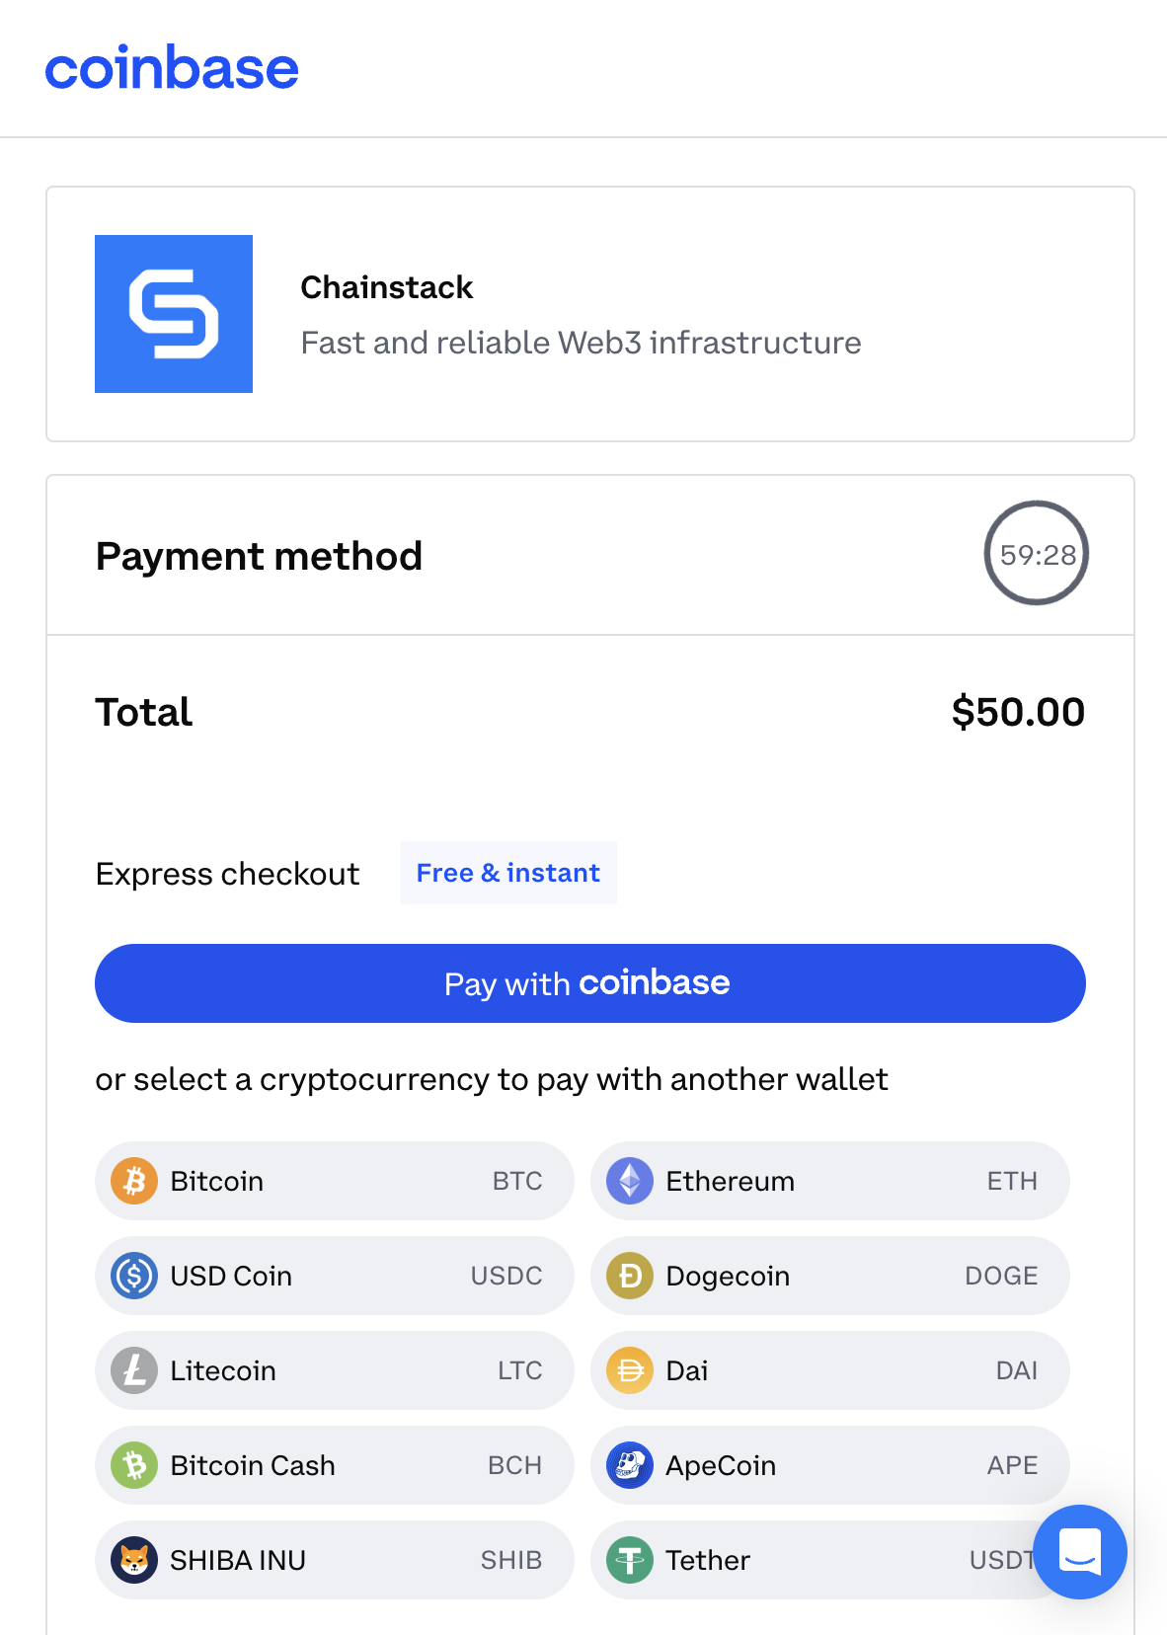Image resolution: width=1167 pixels, height=1635 pixels.
Task: Click the Chainstack logo thumbnail
Action: [174, 314]
